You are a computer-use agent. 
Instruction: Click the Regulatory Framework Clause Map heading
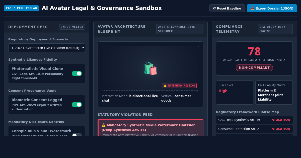tap(247, 112)
